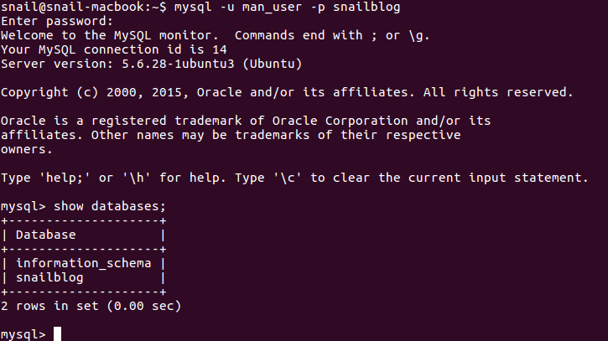
Task: Click the snail@snail-macbook shell prompt
Action: click(82, 7)
